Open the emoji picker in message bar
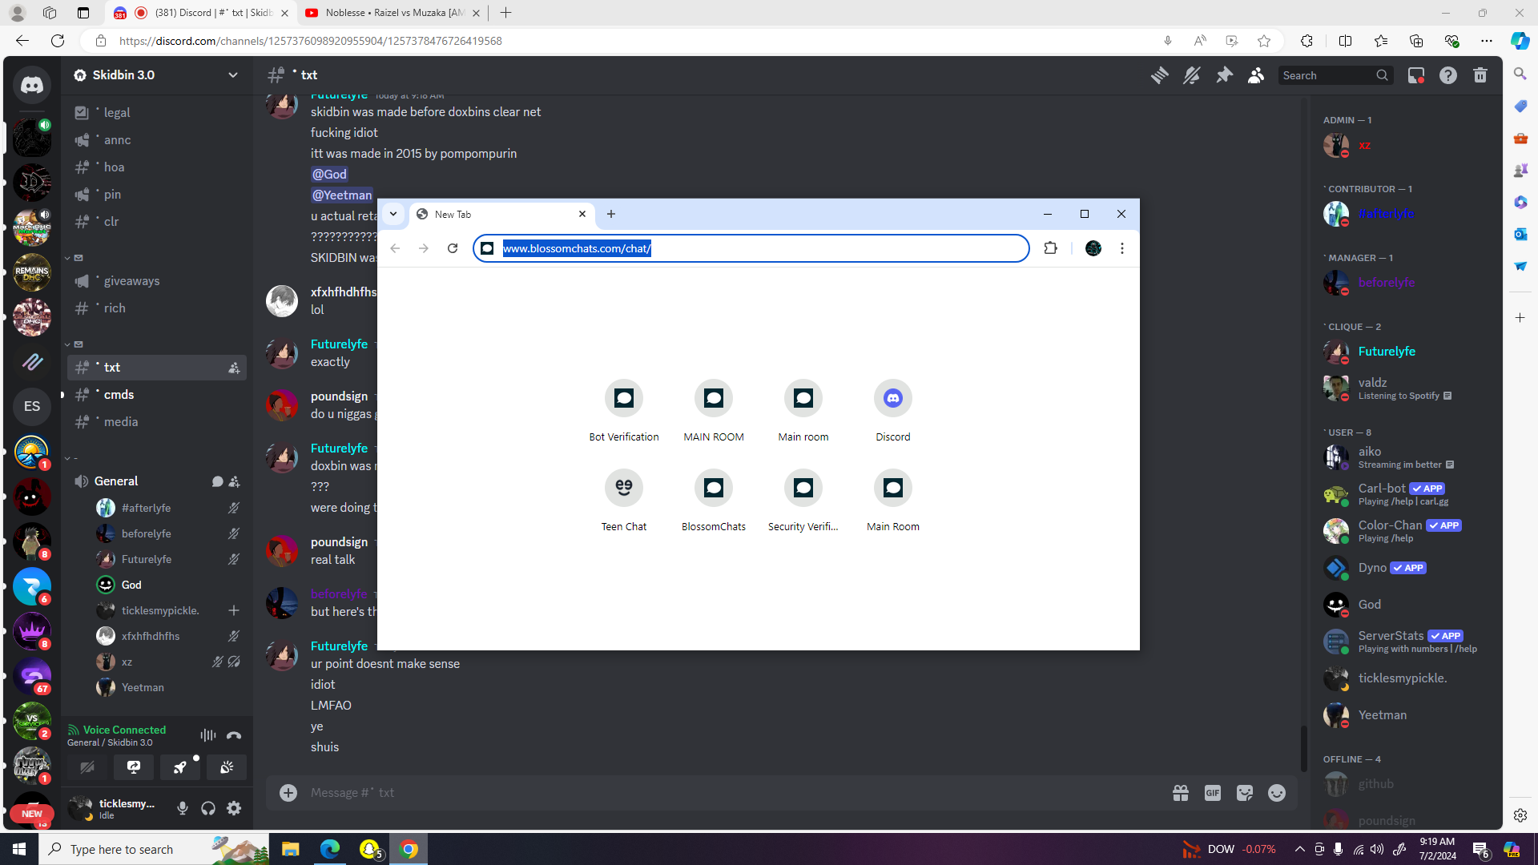The height and width of the screenshot is (865, 1538). [x=1277, y=793]
